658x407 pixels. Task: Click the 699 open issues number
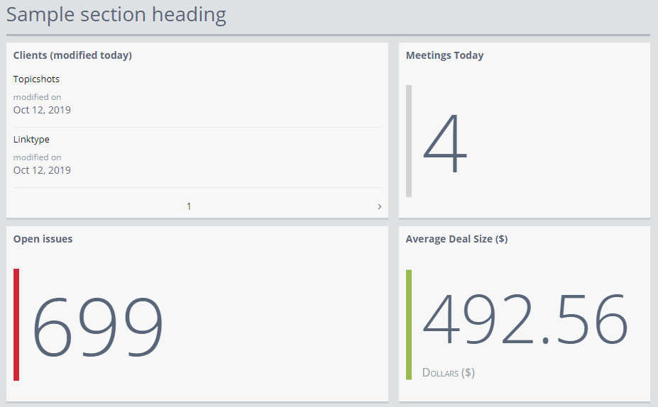pos(98,327)
